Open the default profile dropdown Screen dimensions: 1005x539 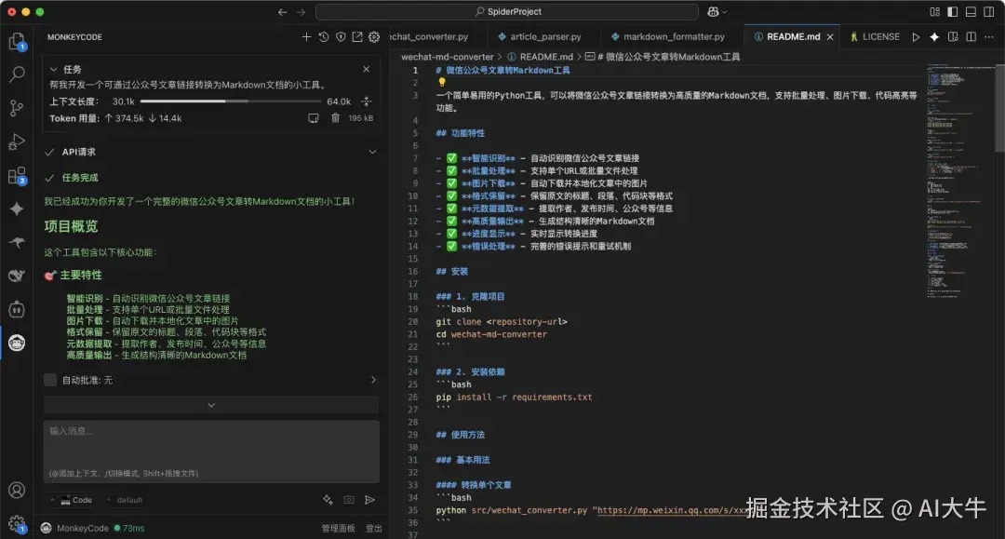pos(125,500)
